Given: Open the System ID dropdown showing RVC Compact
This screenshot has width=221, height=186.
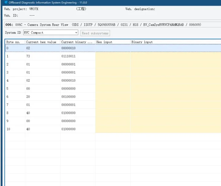Looking at the screenshot, I should [51, 33].
